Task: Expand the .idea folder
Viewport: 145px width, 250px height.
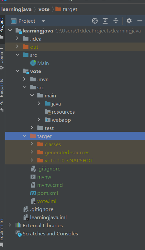Action: pyautogui.click(x=17, y=39)
